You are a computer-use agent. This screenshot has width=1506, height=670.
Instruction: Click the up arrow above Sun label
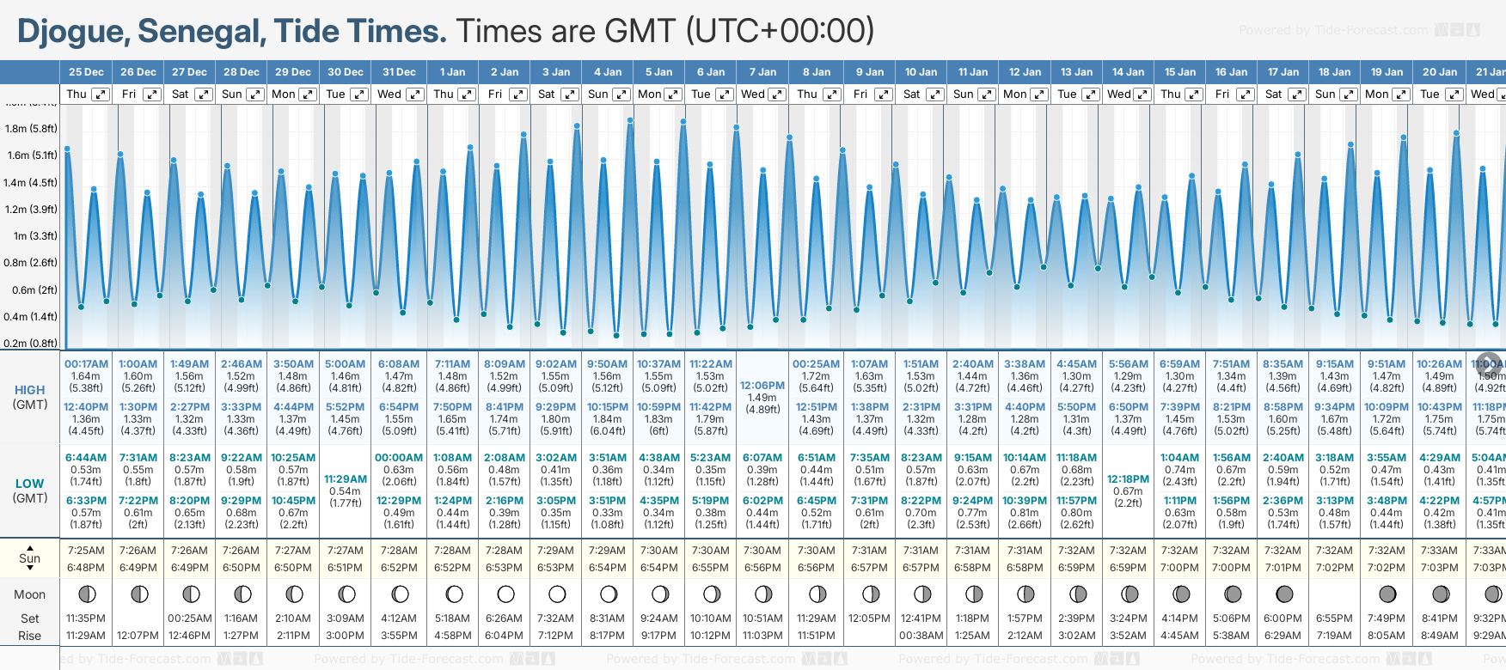[x=30, y=547]
